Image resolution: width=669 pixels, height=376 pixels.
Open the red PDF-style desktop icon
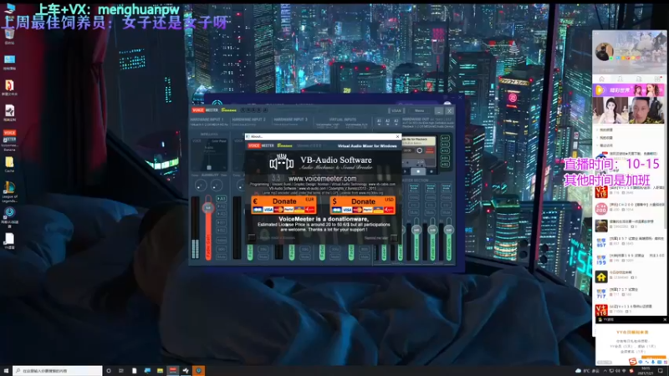[x=9, y=88]
